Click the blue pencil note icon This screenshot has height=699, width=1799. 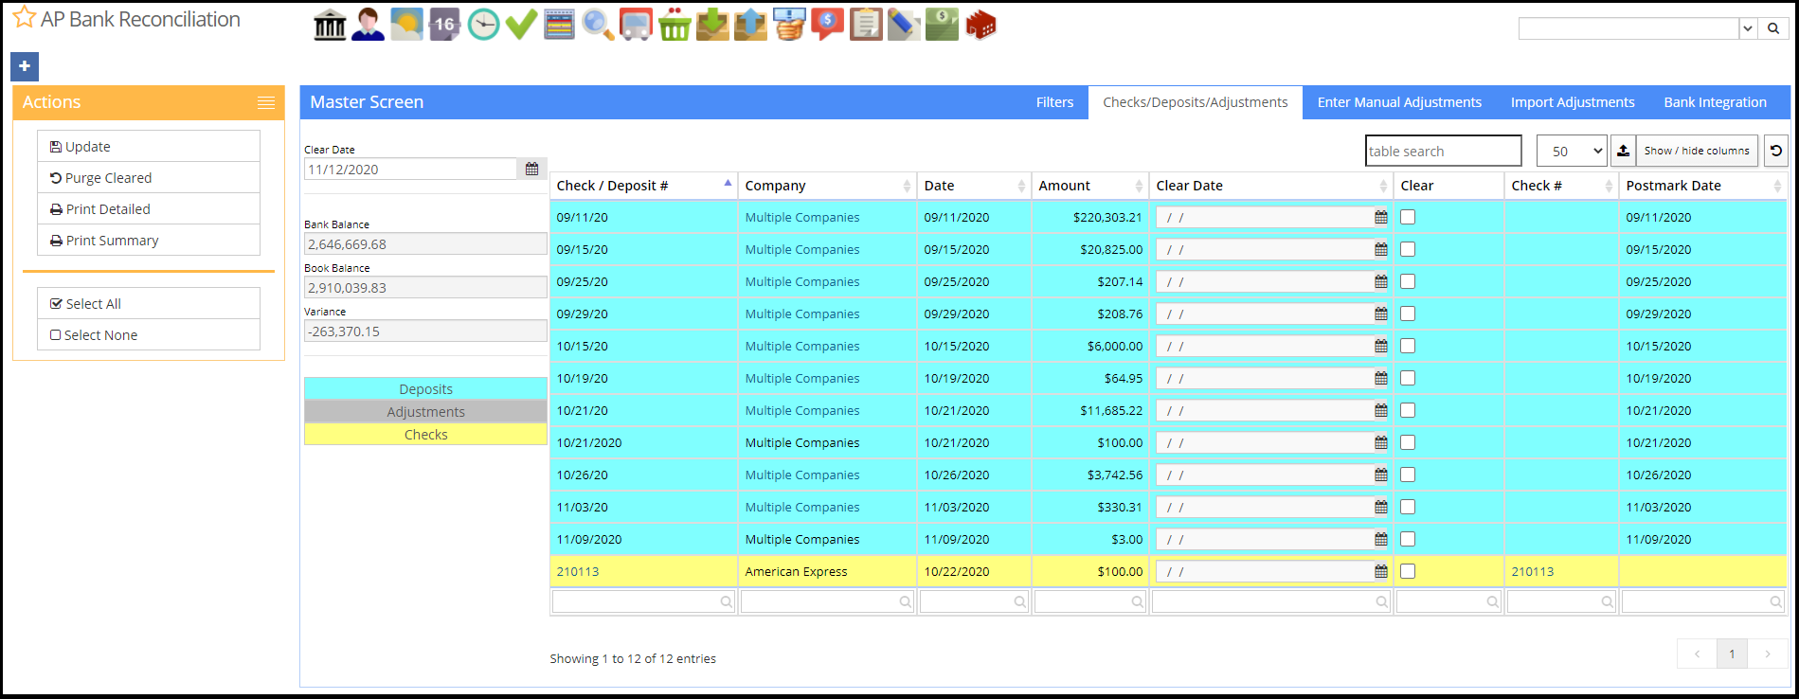tap(904, 25)
